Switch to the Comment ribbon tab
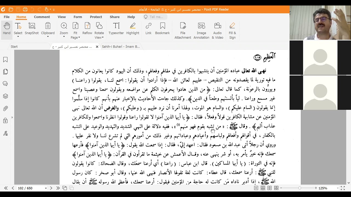 (42, 17)
